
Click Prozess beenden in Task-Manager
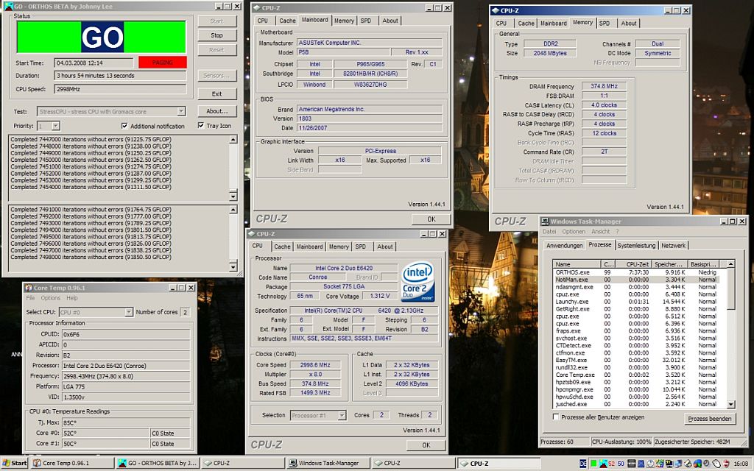pos(709,419)
